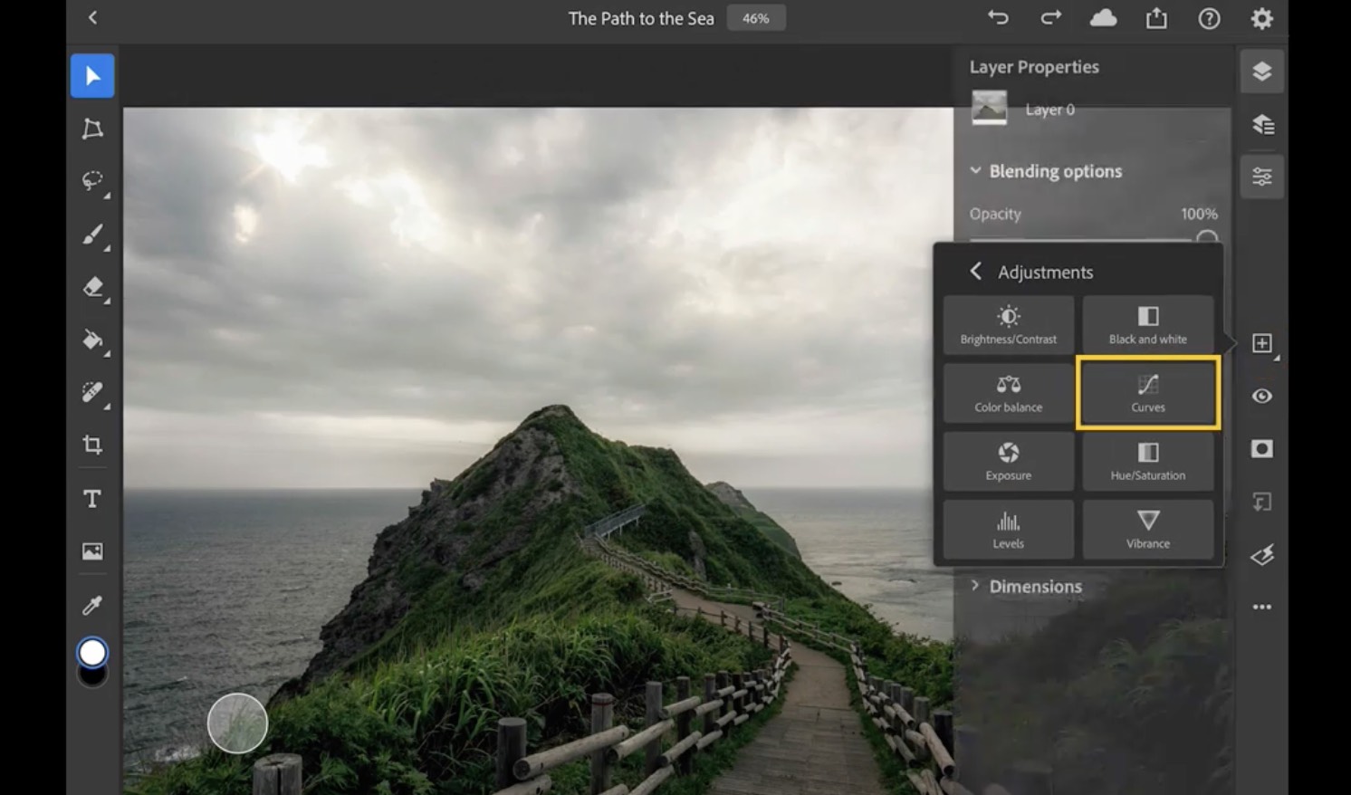Show compact layer view
The height and width of the screenshot is (795, 1351).
1262,72
